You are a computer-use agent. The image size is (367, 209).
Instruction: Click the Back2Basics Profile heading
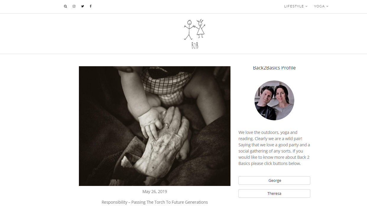point(274,68)
